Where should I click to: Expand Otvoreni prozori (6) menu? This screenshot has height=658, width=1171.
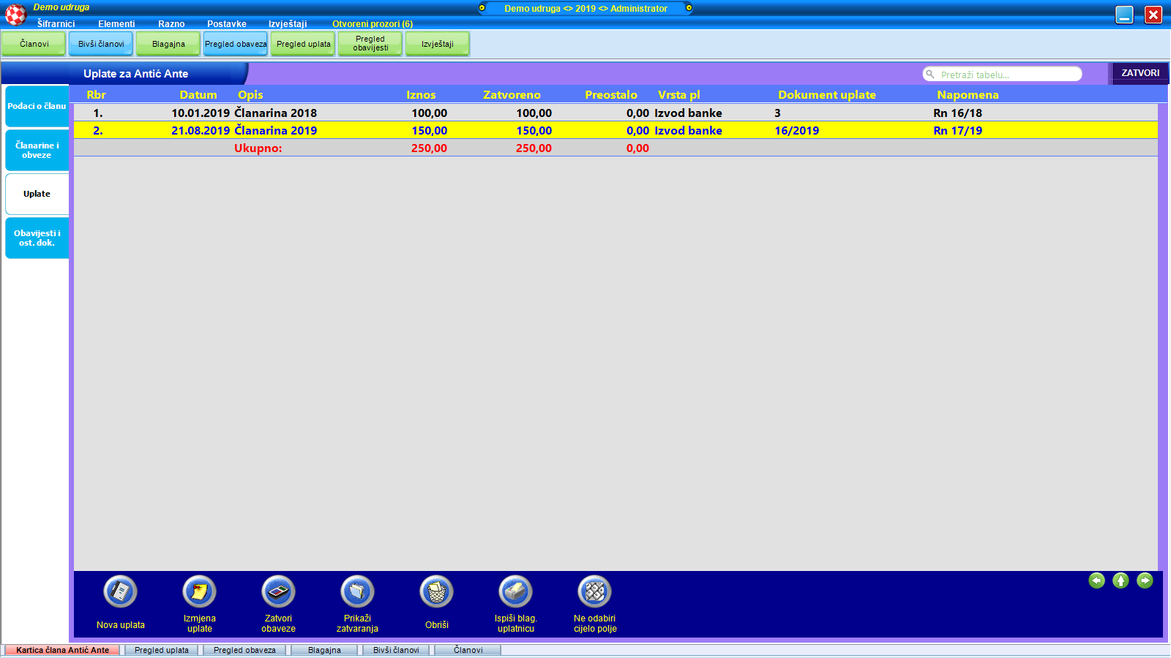(372, 24)
